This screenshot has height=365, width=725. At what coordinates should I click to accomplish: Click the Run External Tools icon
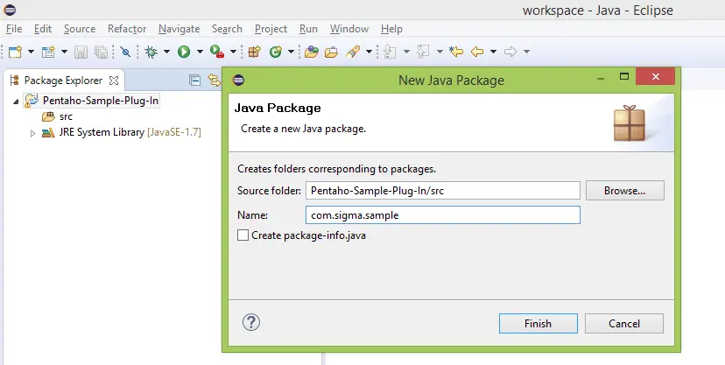pos(217,52)
